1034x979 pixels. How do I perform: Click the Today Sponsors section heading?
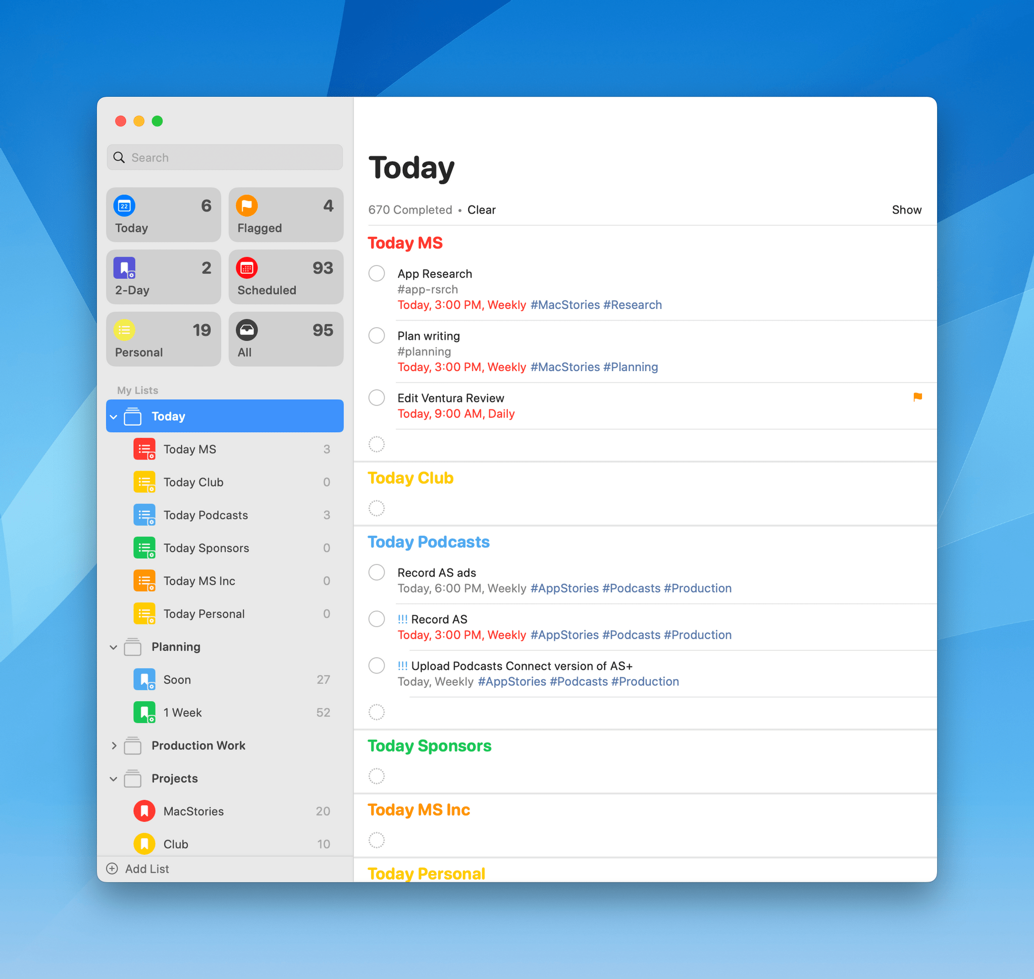click(429, 746)
